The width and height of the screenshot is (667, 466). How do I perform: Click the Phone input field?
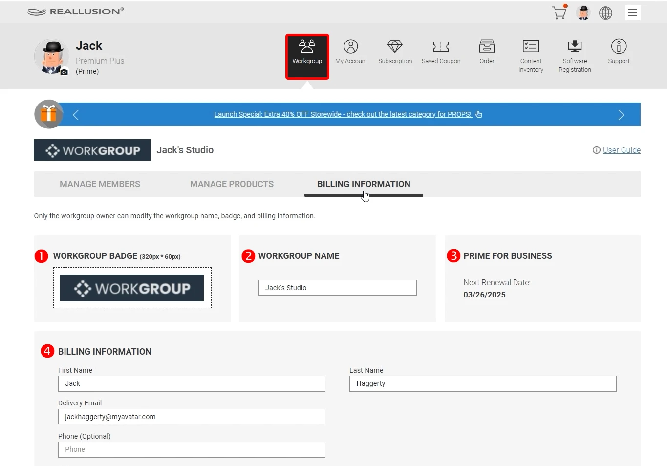[192, 449]
